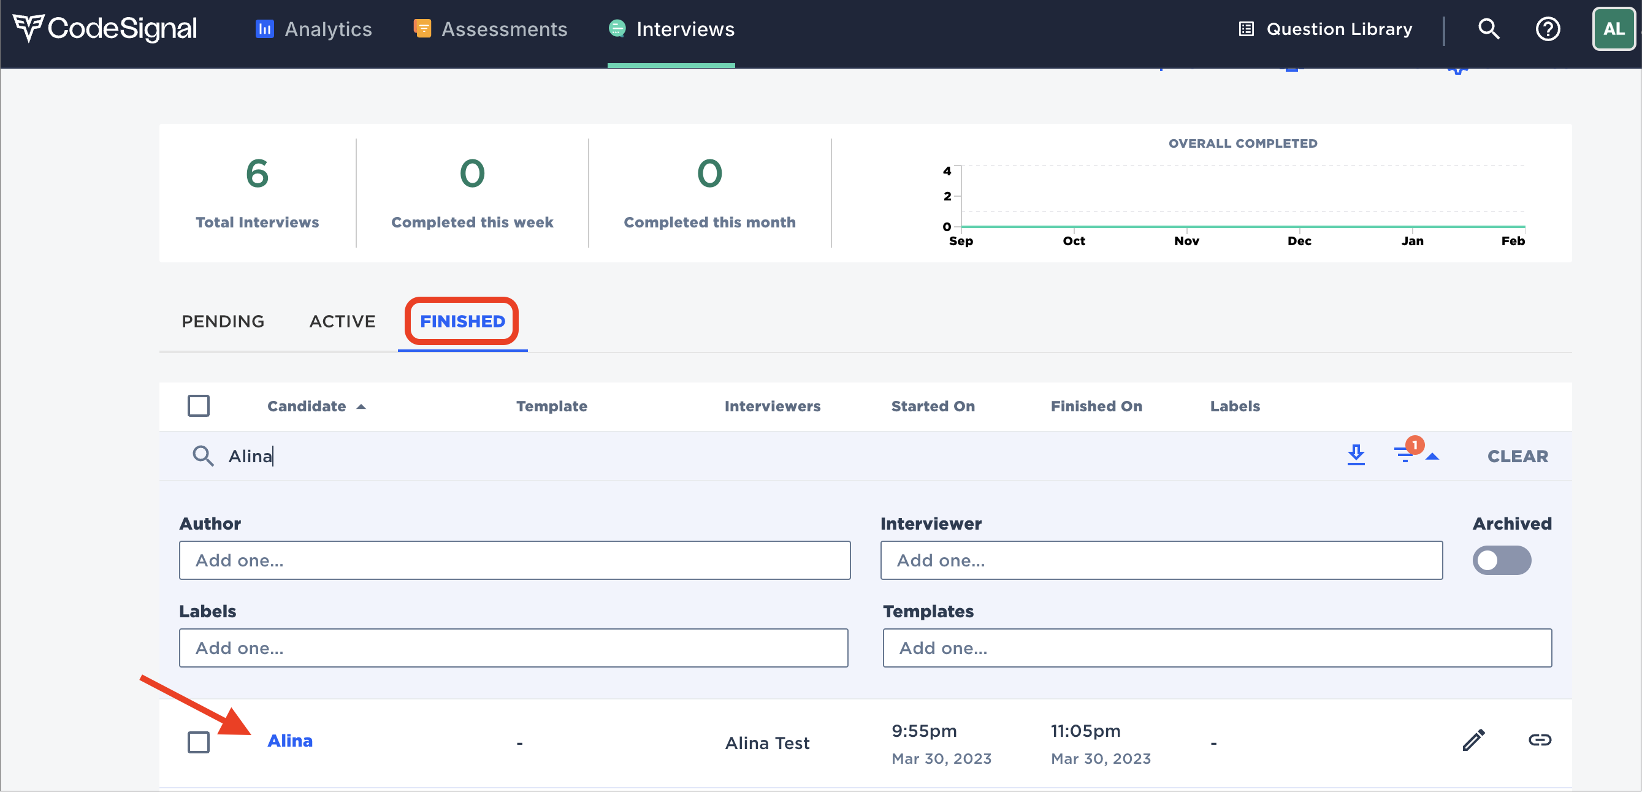Click the search icon beside Alina query

coord(203,455)
